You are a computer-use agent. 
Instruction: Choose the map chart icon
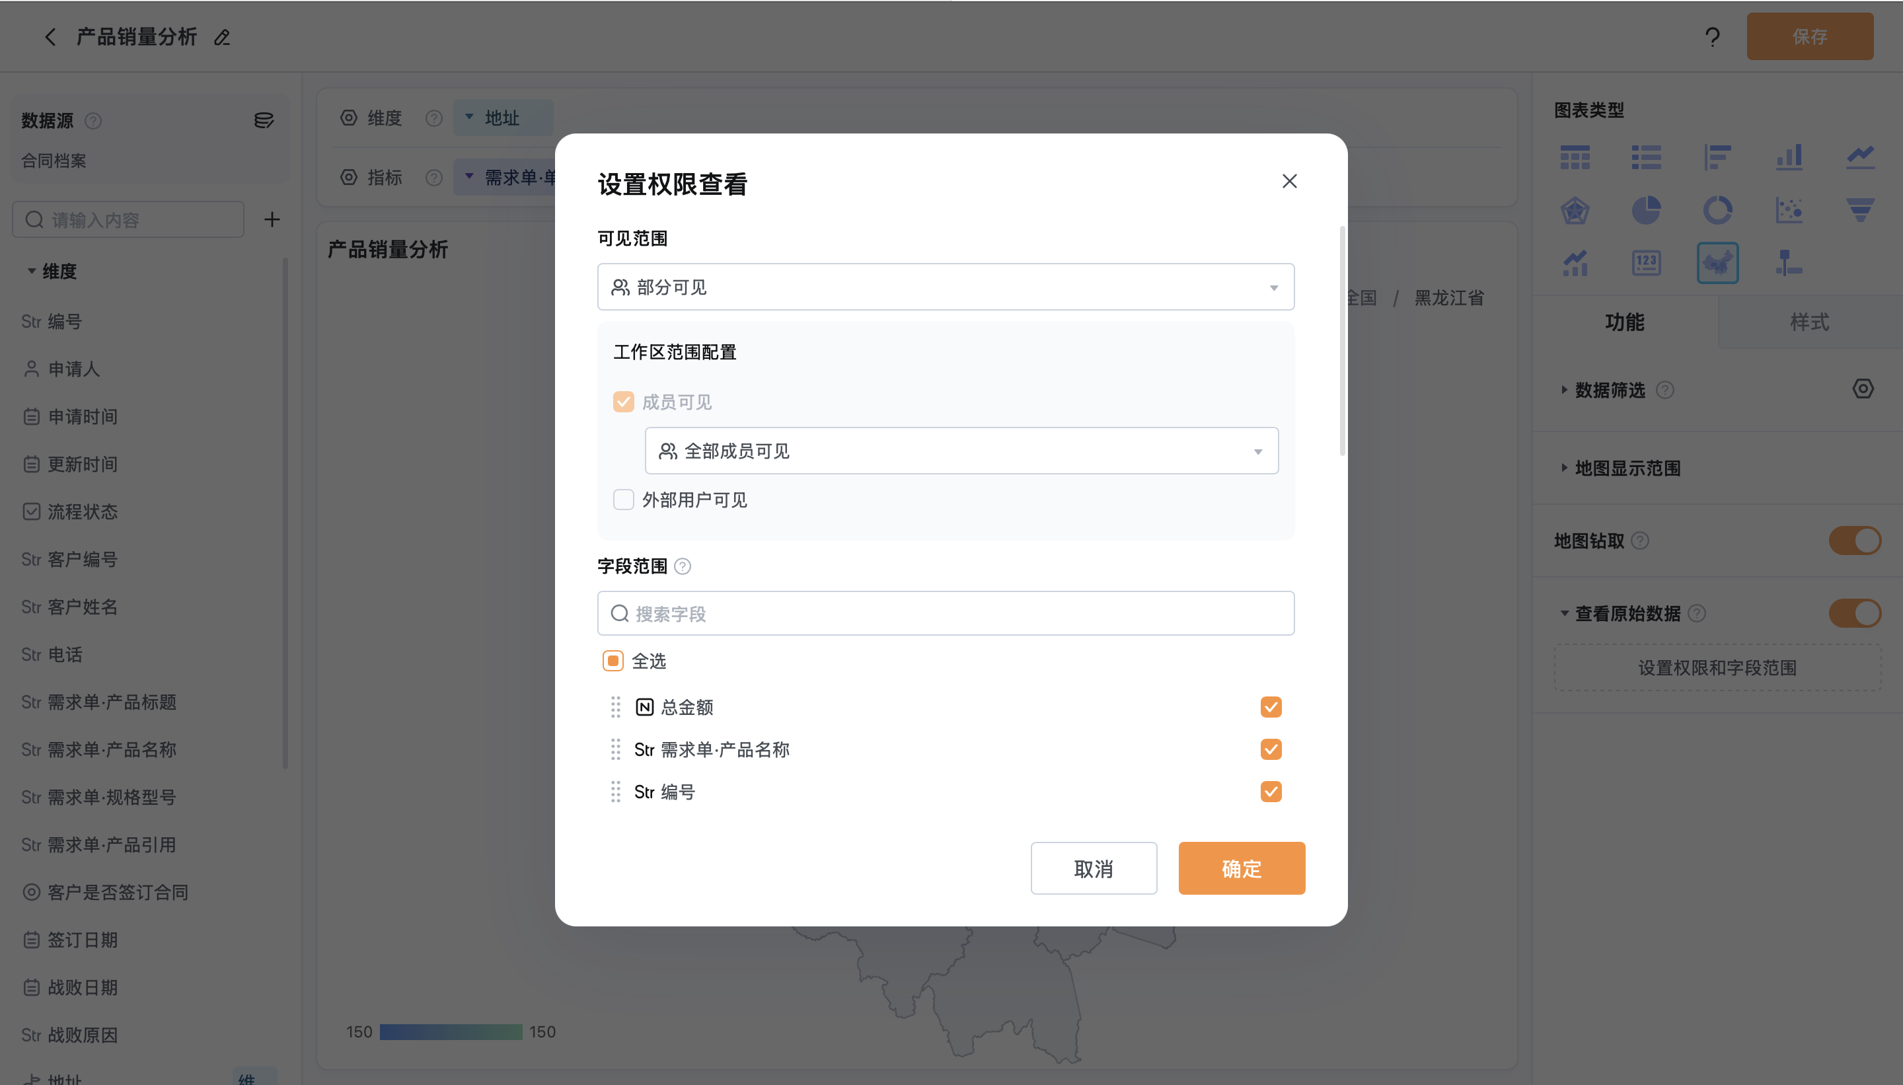[x=1717, y=263]
